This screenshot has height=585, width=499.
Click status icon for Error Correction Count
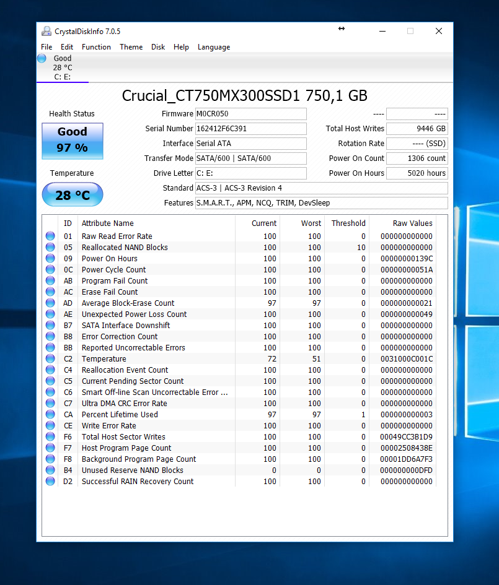click(x=50, y=336)
